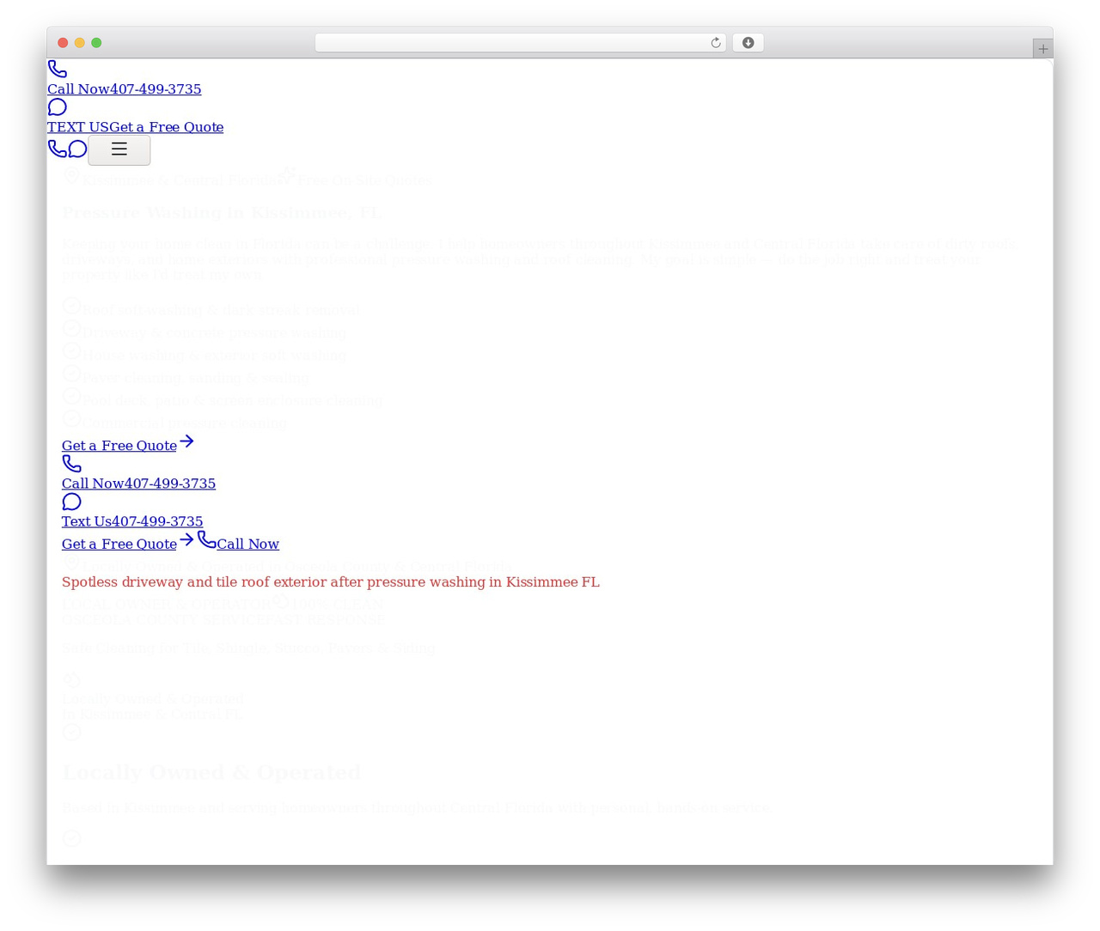Click the chat bubble icon above Text Us407-499-3735

(72, 502)
